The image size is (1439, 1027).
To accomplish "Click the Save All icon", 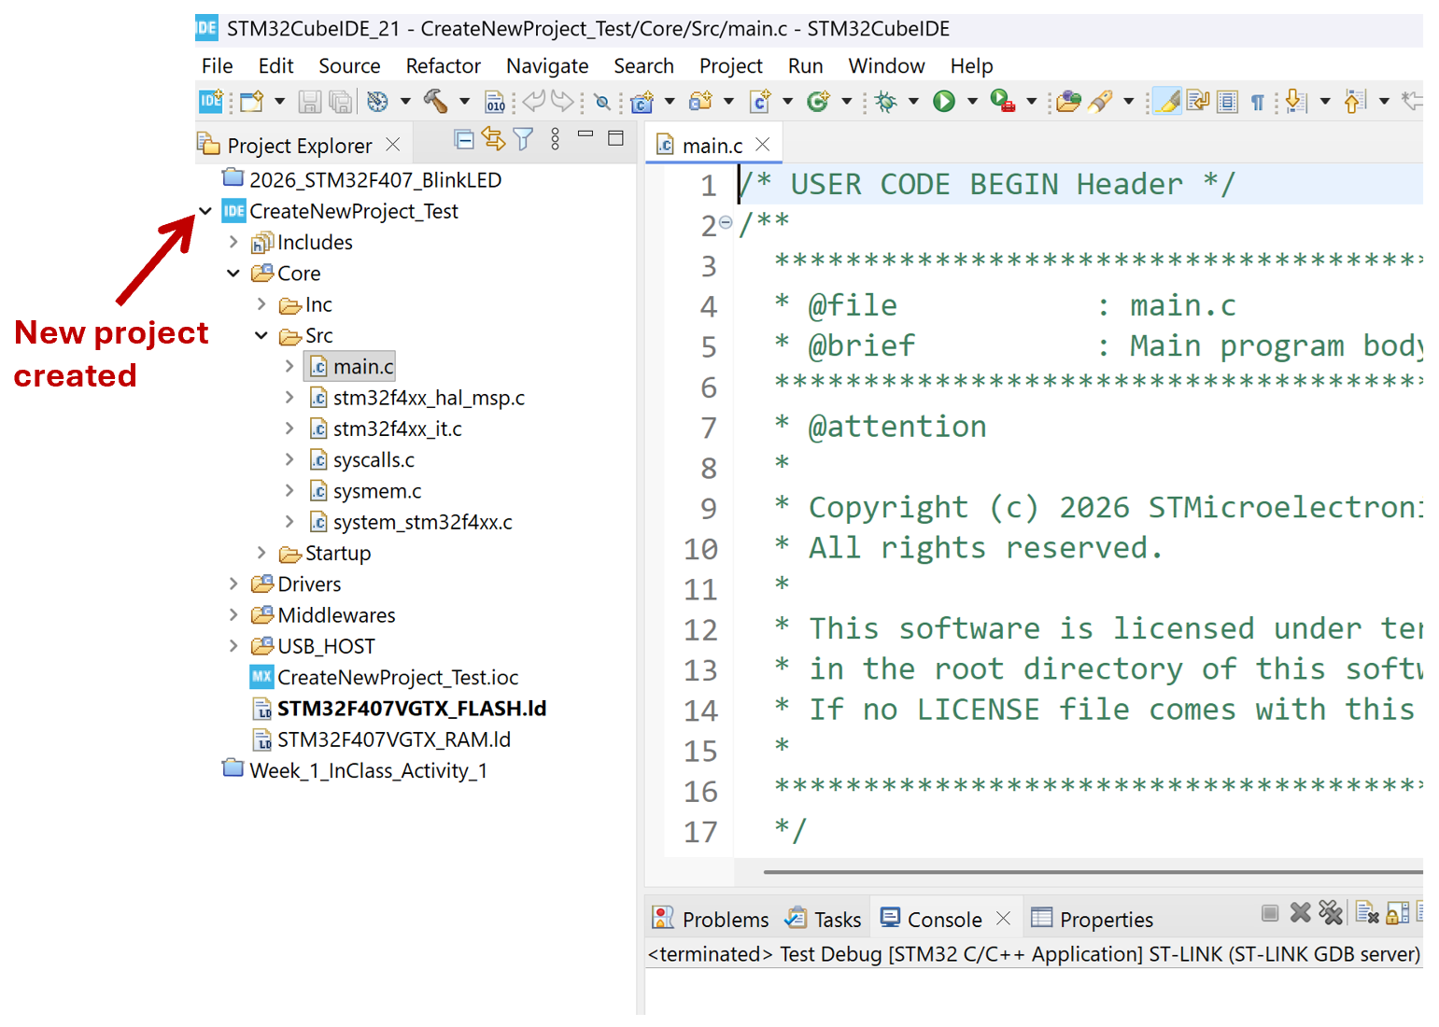I will [x=342, y=102].
